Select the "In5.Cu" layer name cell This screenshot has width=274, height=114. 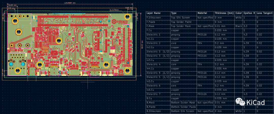tap(158, 81)
